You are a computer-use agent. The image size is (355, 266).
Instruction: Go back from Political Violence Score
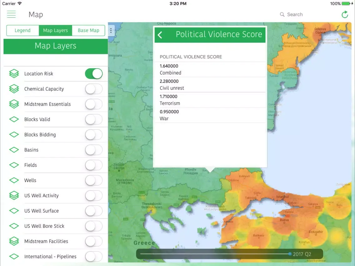click(160, 35)
